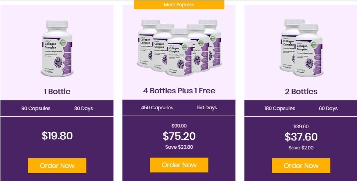This screenshot has width=357, height=181.
Task: Click the Save $2.00 text
Action: 301,148
